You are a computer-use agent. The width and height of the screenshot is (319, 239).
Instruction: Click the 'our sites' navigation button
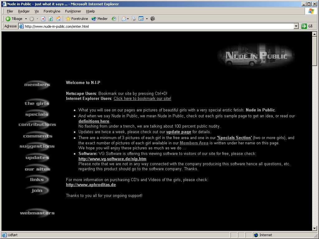pyautogui.click(x=37, y=169)
